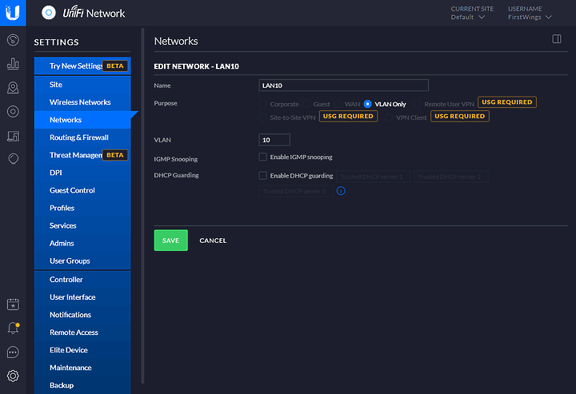Expand the FirstWings username dropdown
This screenshot has height=394, width=576.
[x=530, y=18]
